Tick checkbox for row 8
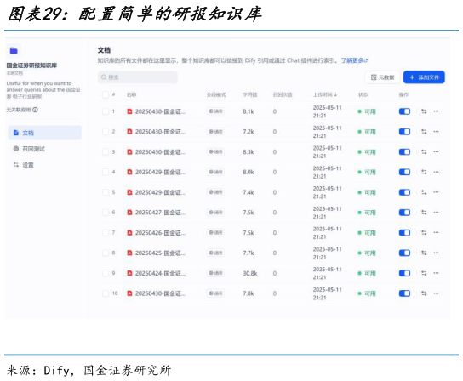 (106, 253)
